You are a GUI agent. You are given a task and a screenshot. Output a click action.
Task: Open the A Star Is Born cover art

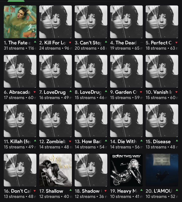point(55,170)
